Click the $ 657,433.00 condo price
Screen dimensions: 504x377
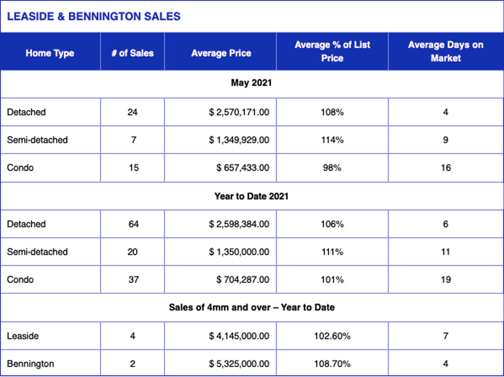tap(243, 168)
